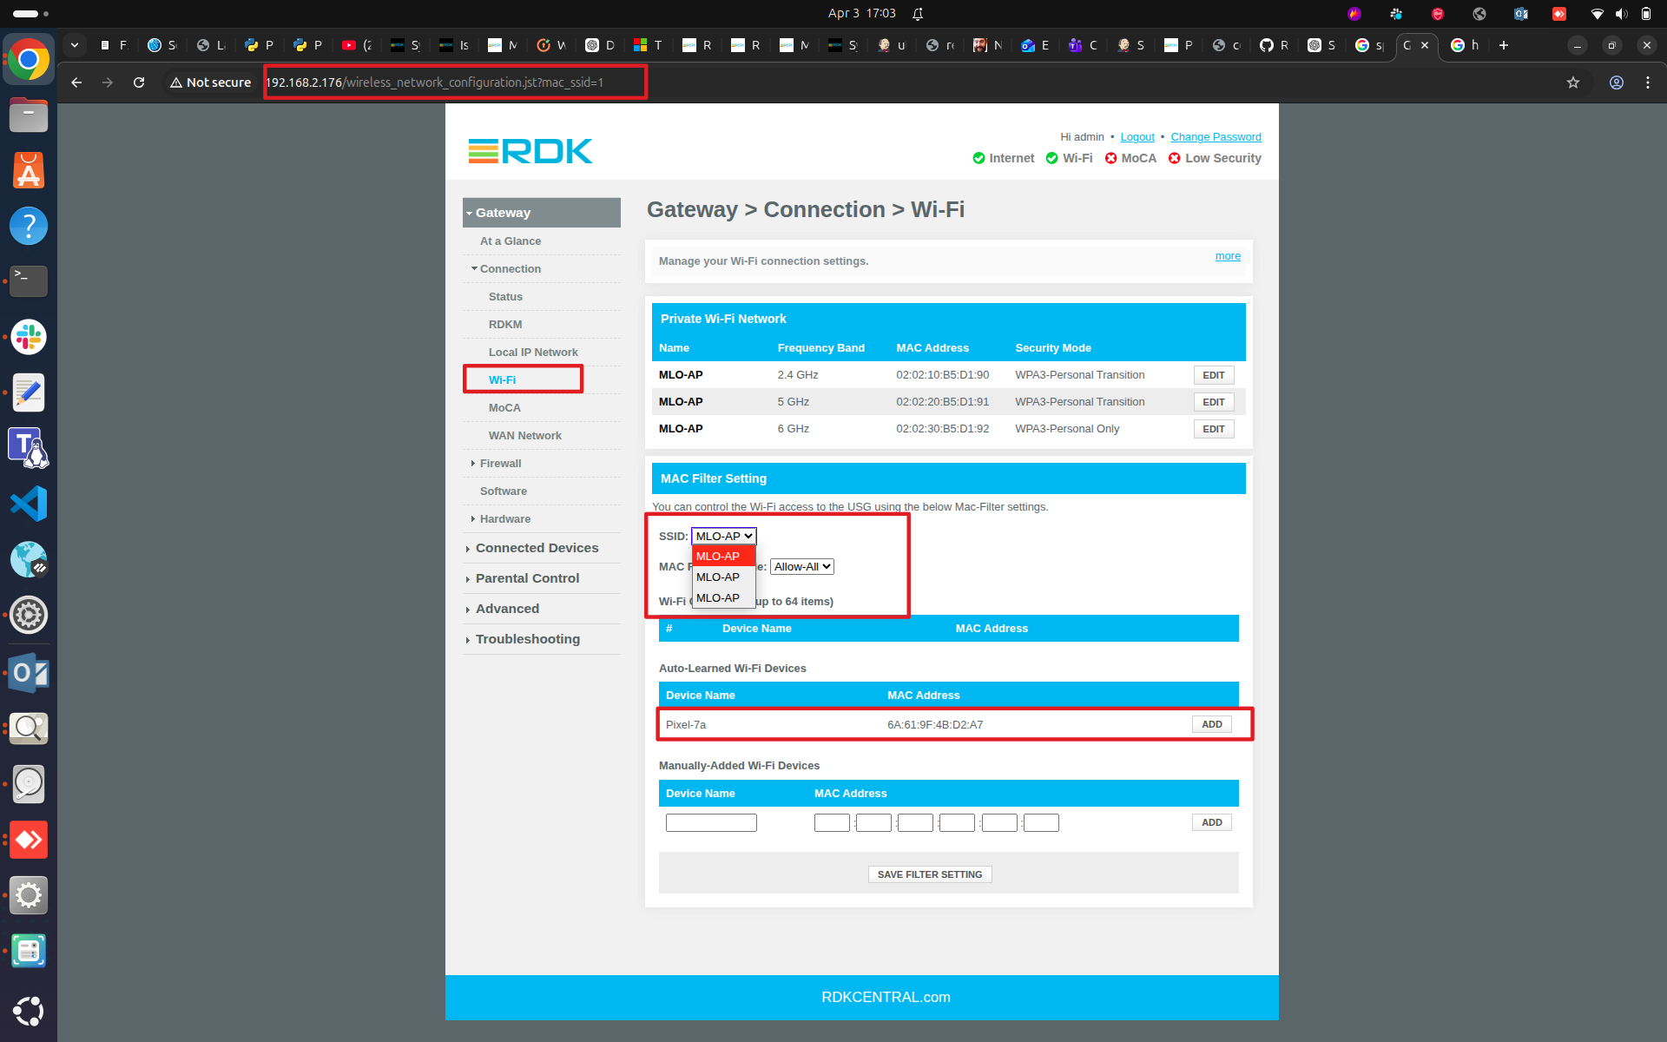This screenshot has height=1042, width=1667.
Task: Click the browser back arrow
Action: click(76, 82)
